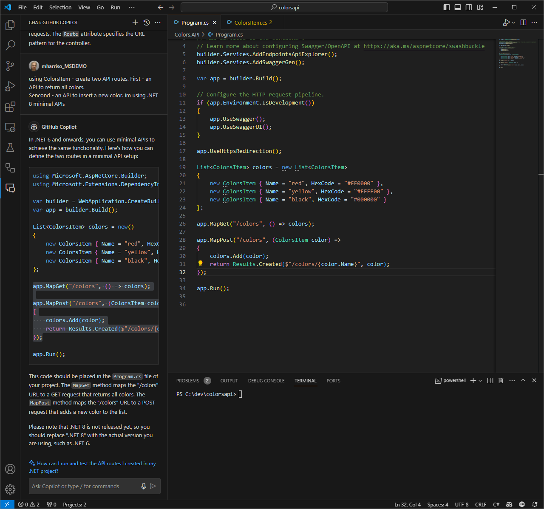
Task: Open the File menu
Action: (x=23, y=7)
